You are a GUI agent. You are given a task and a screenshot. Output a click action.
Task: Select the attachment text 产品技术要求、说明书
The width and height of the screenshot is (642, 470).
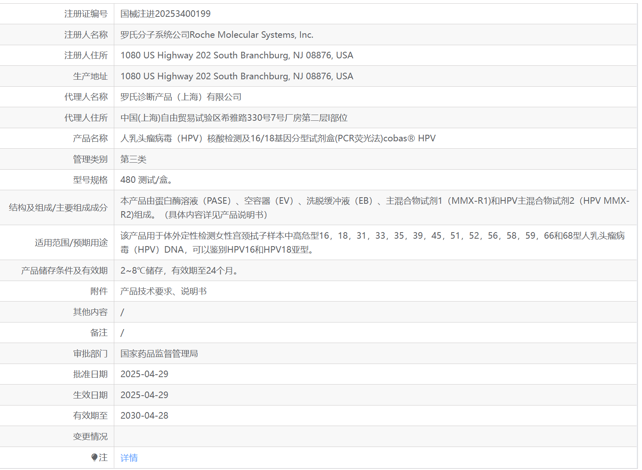[164, 291]
